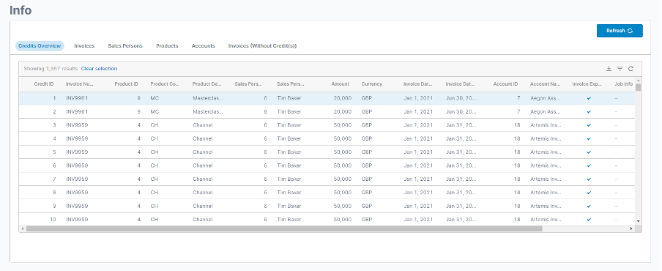Open the filter icon above the table
Image resolution: width=662 pixels, height=271 pixels.
620,69
